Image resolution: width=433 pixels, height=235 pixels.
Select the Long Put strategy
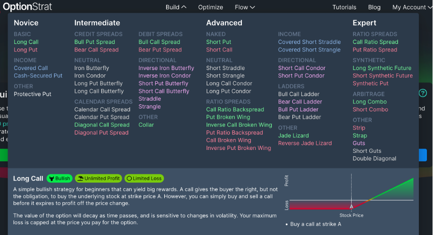(26, 50)
